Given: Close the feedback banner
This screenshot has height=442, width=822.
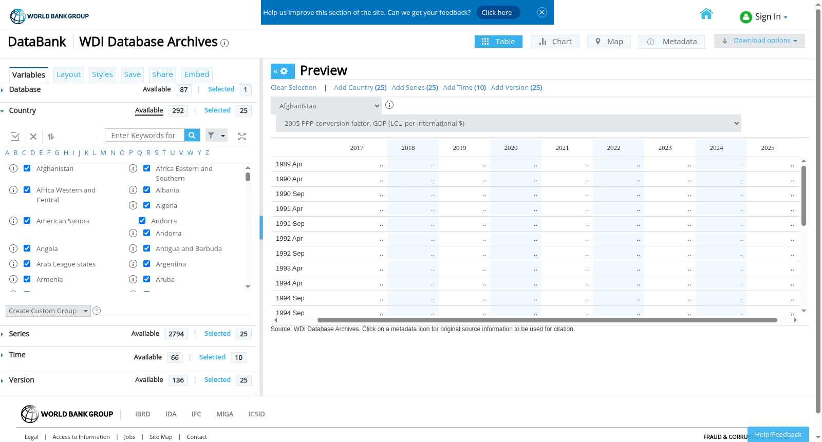Looking at the screenshot, I should tap(542, 12).
